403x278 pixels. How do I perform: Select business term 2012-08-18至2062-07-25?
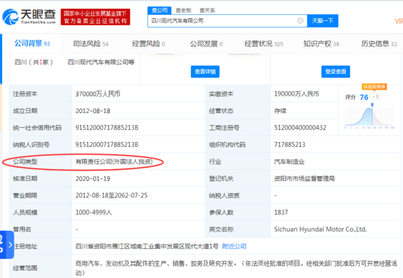111,196
